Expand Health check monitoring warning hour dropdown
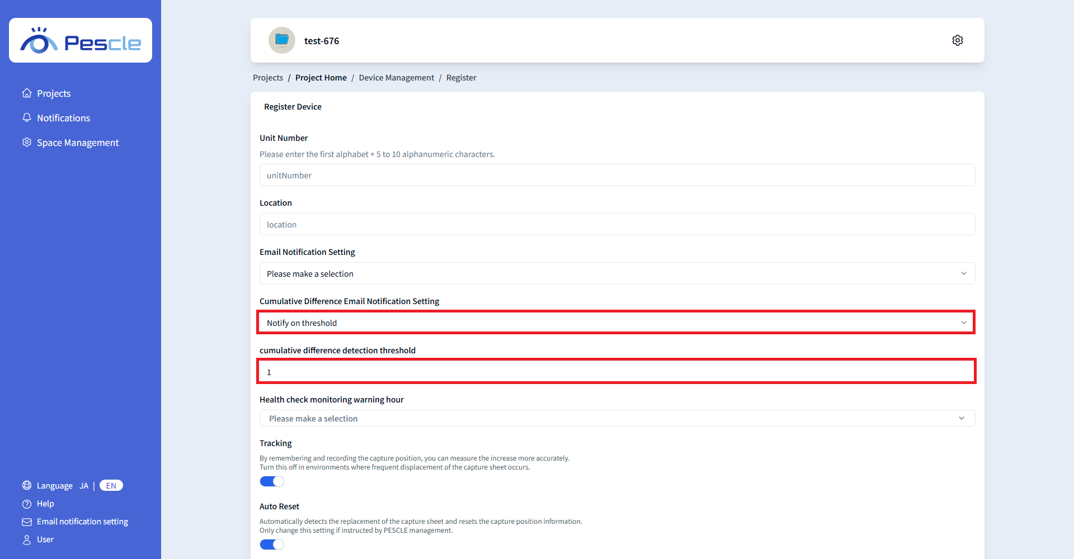Viewport: 1074px width, 559px height. 616,418
